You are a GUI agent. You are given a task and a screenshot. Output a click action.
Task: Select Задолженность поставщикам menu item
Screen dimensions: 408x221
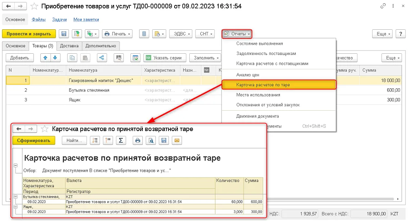tap(279, 53)
